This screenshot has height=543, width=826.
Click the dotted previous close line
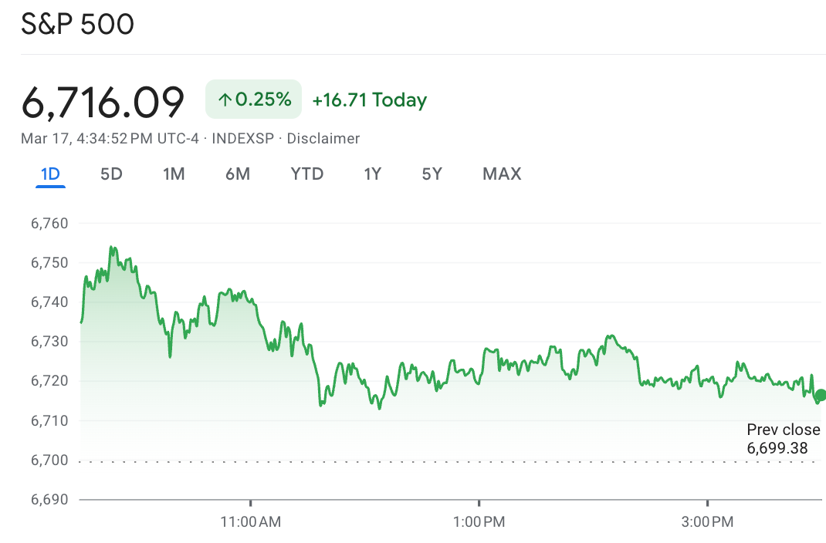coord(386,460)
